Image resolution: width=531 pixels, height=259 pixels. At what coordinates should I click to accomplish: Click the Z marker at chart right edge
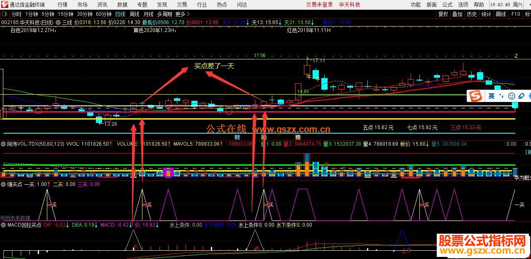point(516,56)
